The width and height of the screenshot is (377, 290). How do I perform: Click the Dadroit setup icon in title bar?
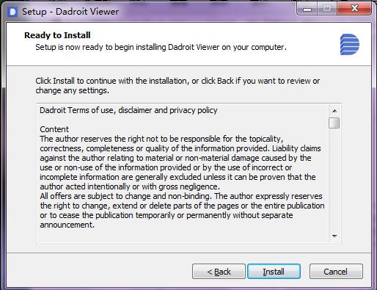(12, 12)
